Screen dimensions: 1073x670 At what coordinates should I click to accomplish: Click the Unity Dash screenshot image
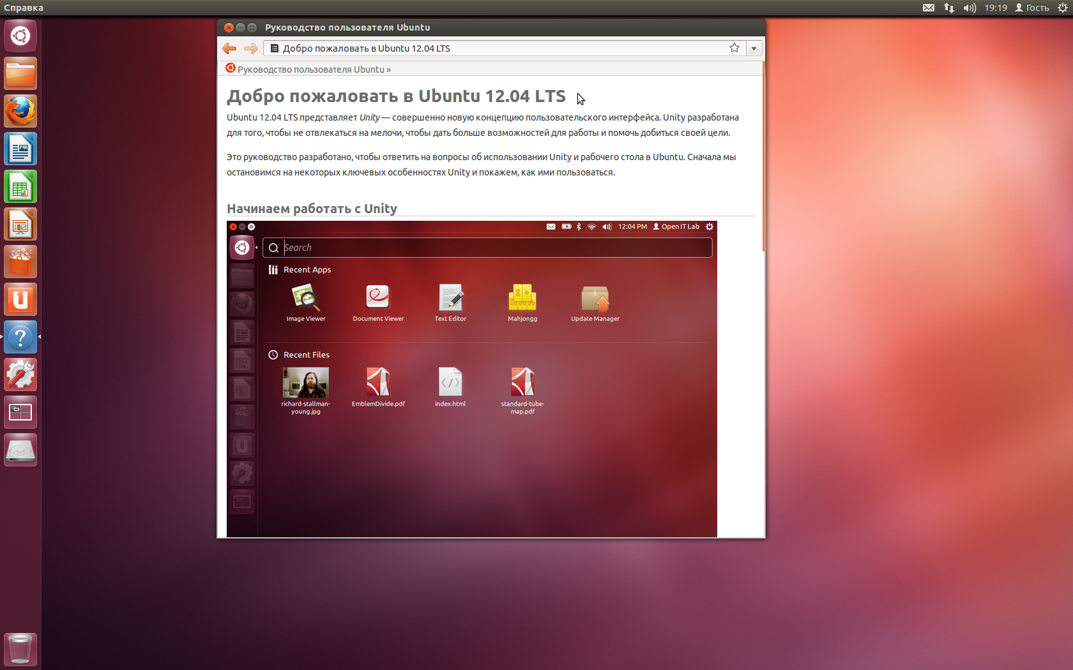click(471, 379)
